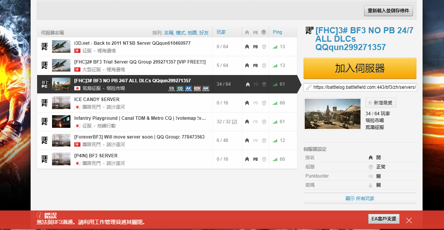Click BF3 PC icon on Infantry Playground row
The width and height of the screenshot is (444, 230).
coord(44,122)
